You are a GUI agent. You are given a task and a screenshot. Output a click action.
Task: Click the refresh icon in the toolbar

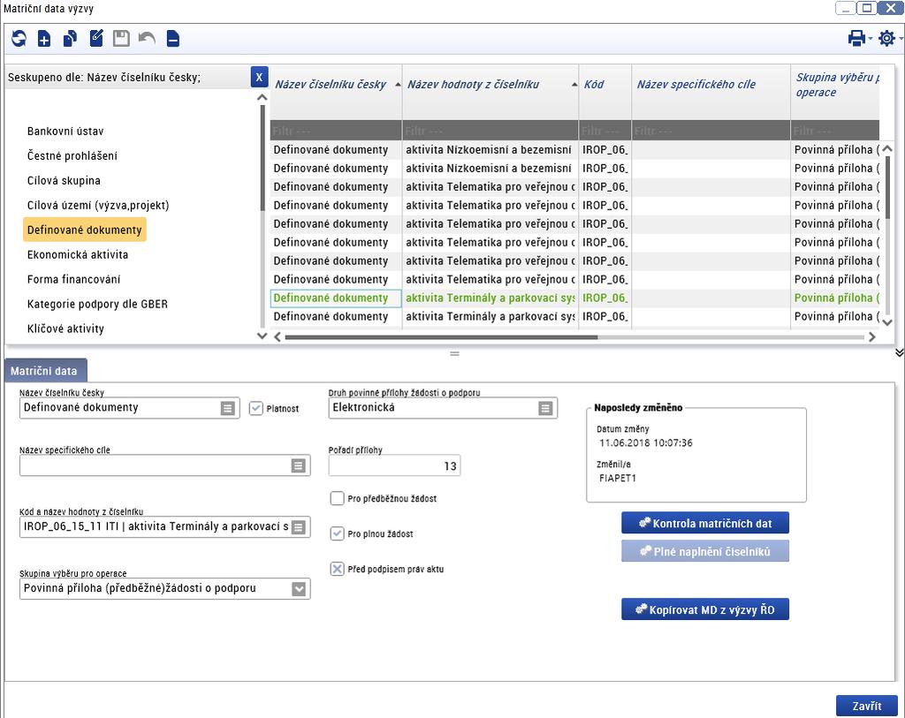(19, 39)
